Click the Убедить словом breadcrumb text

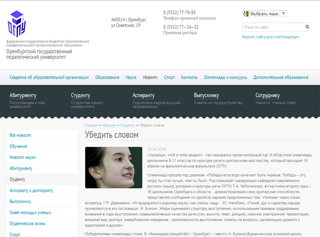point(152,125)
